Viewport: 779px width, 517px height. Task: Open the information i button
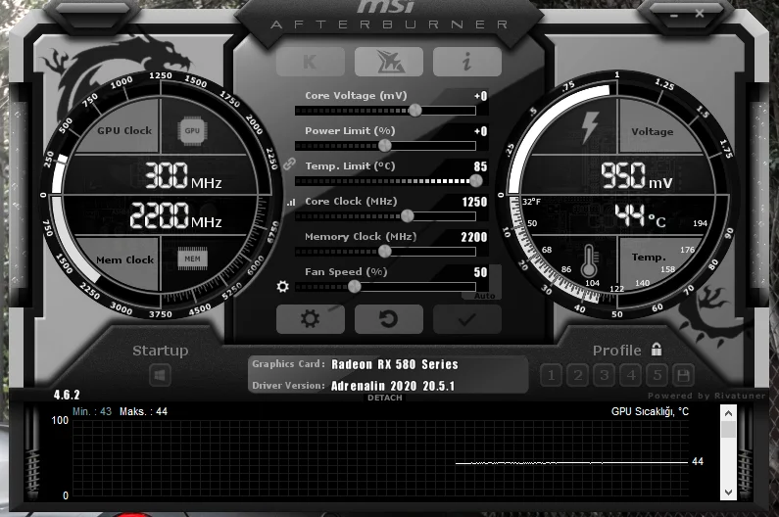pos(467,62)
